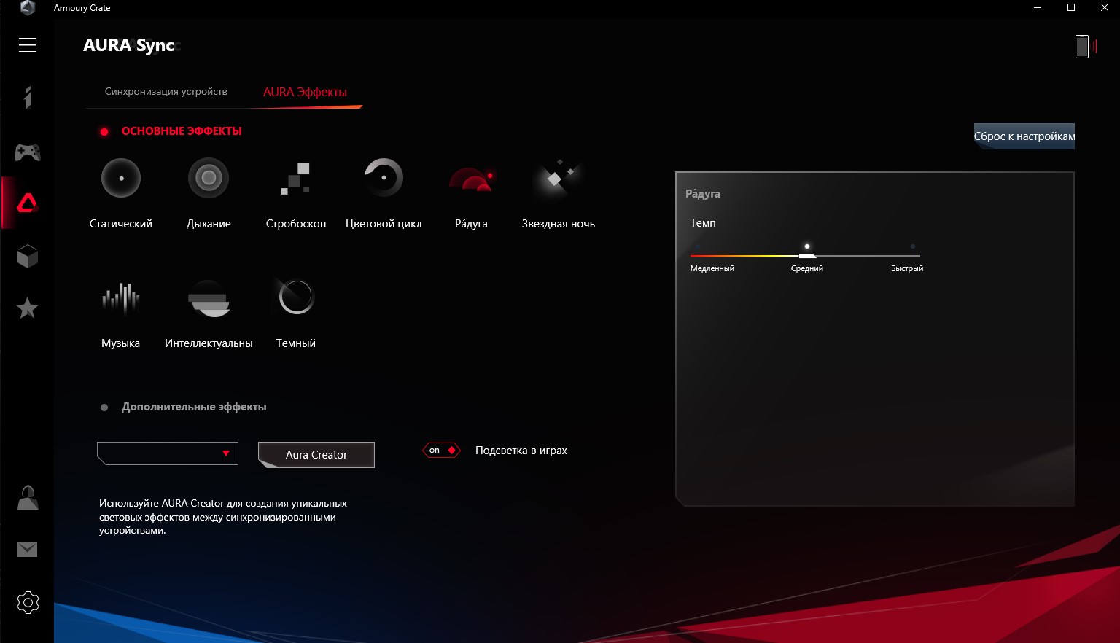This screenshot has height=643, width=1120.
Task: Click the Подсветка в играх label
Action: pos(521,451)
